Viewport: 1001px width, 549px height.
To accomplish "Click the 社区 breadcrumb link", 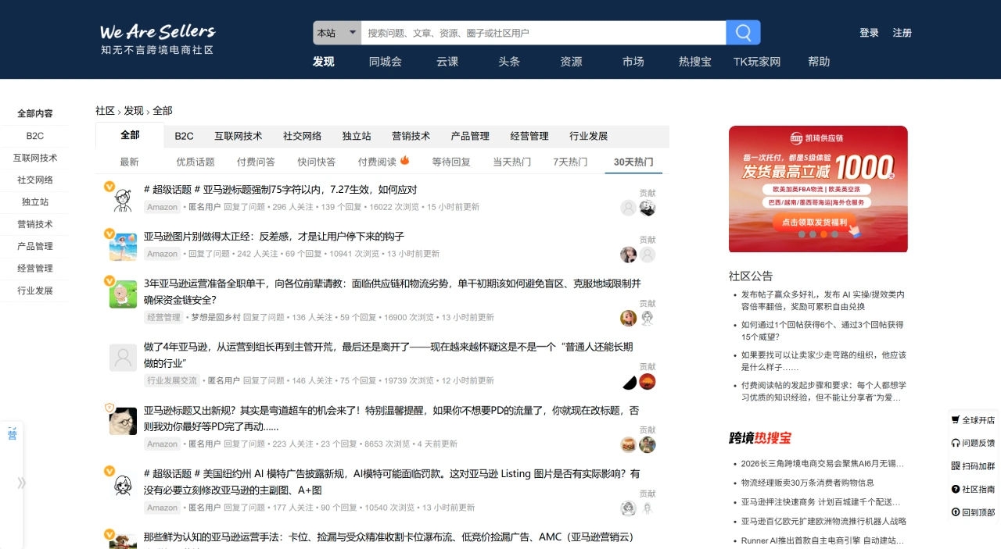I will tap(105, 111).
